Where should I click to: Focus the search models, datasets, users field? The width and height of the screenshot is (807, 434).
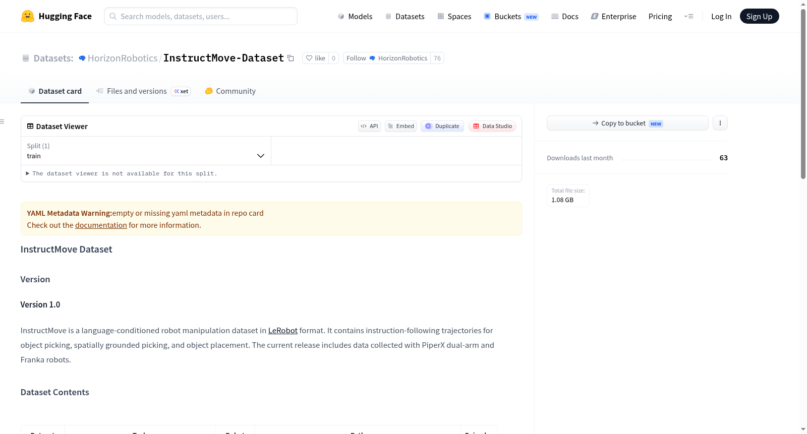pyautogui.click(x=201, y=16)
